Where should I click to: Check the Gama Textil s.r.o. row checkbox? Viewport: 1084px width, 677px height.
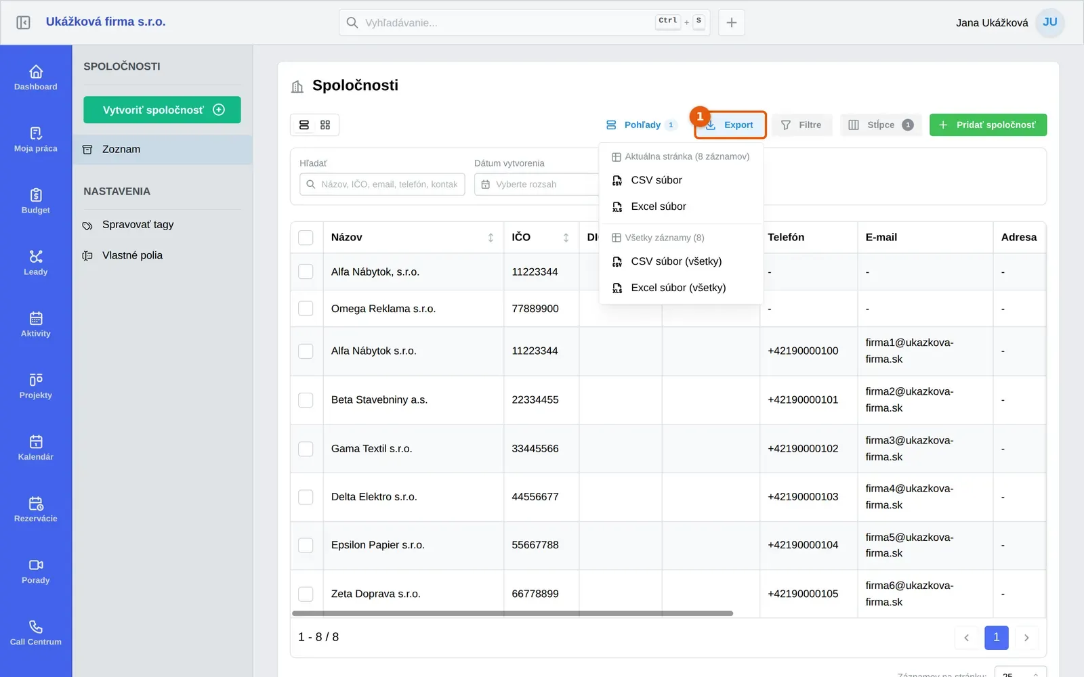306,449
